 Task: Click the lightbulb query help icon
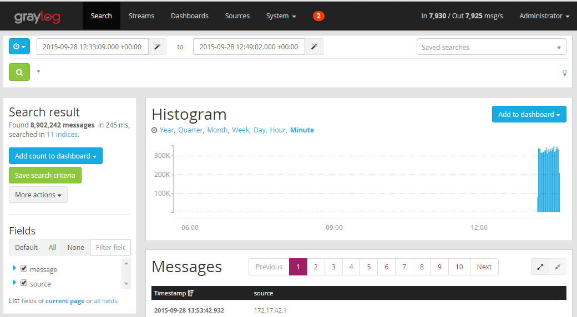pyautogui.click(x=564, y=73)
